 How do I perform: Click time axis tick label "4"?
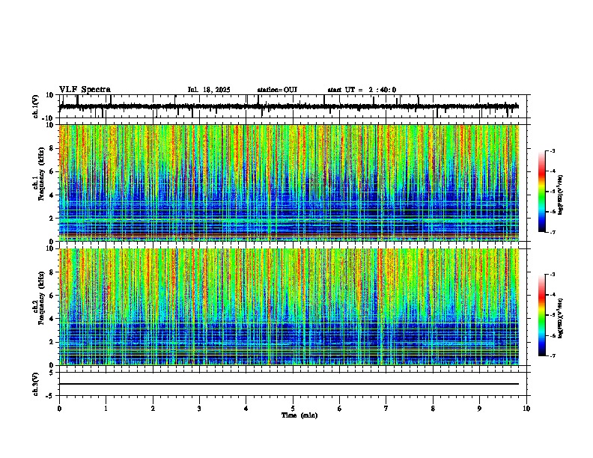point(246,409)
